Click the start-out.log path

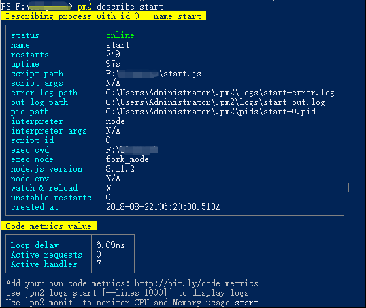[x=215, y=102]
